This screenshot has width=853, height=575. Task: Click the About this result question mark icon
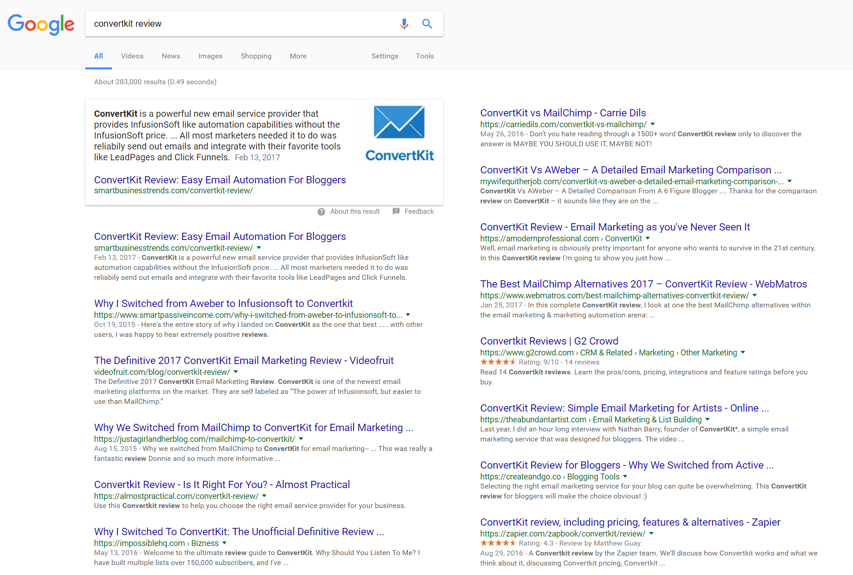tap(321, 212)
